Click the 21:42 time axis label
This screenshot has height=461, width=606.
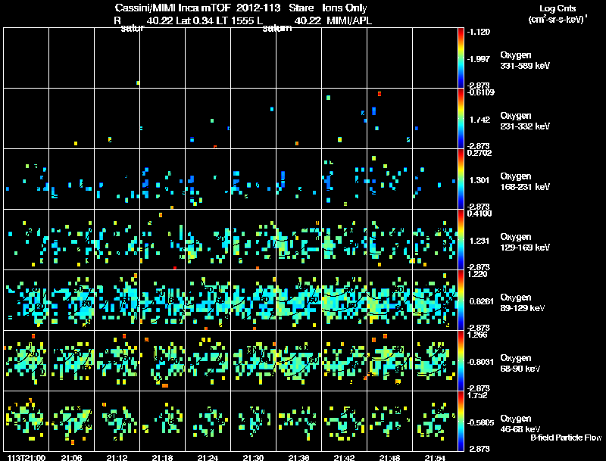tap(344, 458)
